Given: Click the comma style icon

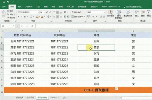Looking at the screenshot, I should 96,17.
